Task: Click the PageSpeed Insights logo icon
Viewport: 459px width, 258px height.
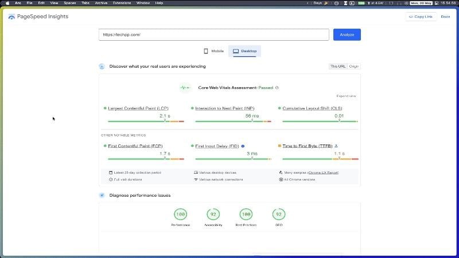Action: [11, 17]
